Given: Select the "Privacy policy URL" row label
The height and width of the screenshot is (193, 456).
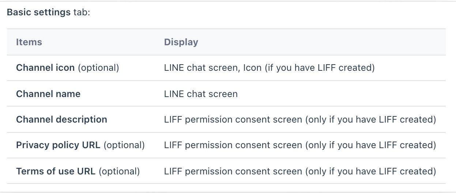Looking at the screenshot, I should pos(58,145).
